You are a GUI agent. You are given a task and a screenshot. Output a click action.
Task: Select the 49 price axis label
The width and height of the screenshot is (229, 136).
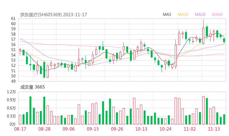[x=13, y=81]
